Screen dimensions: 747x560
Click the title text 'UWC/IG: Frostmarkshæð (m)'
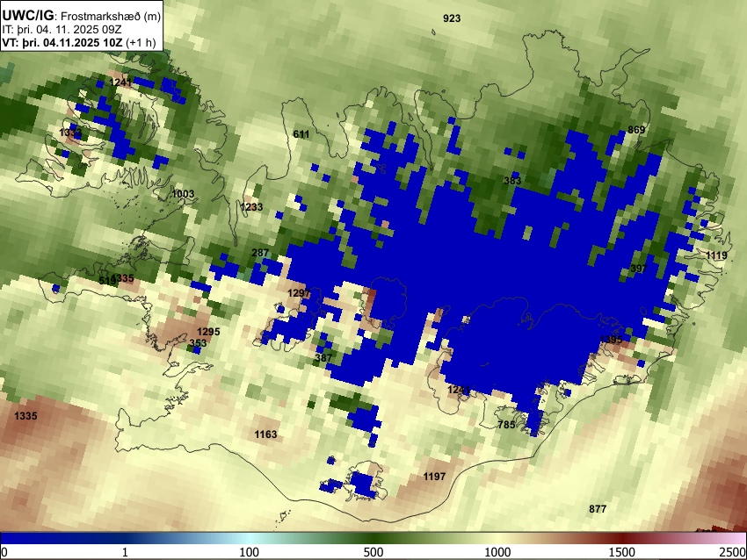(82, 16)
